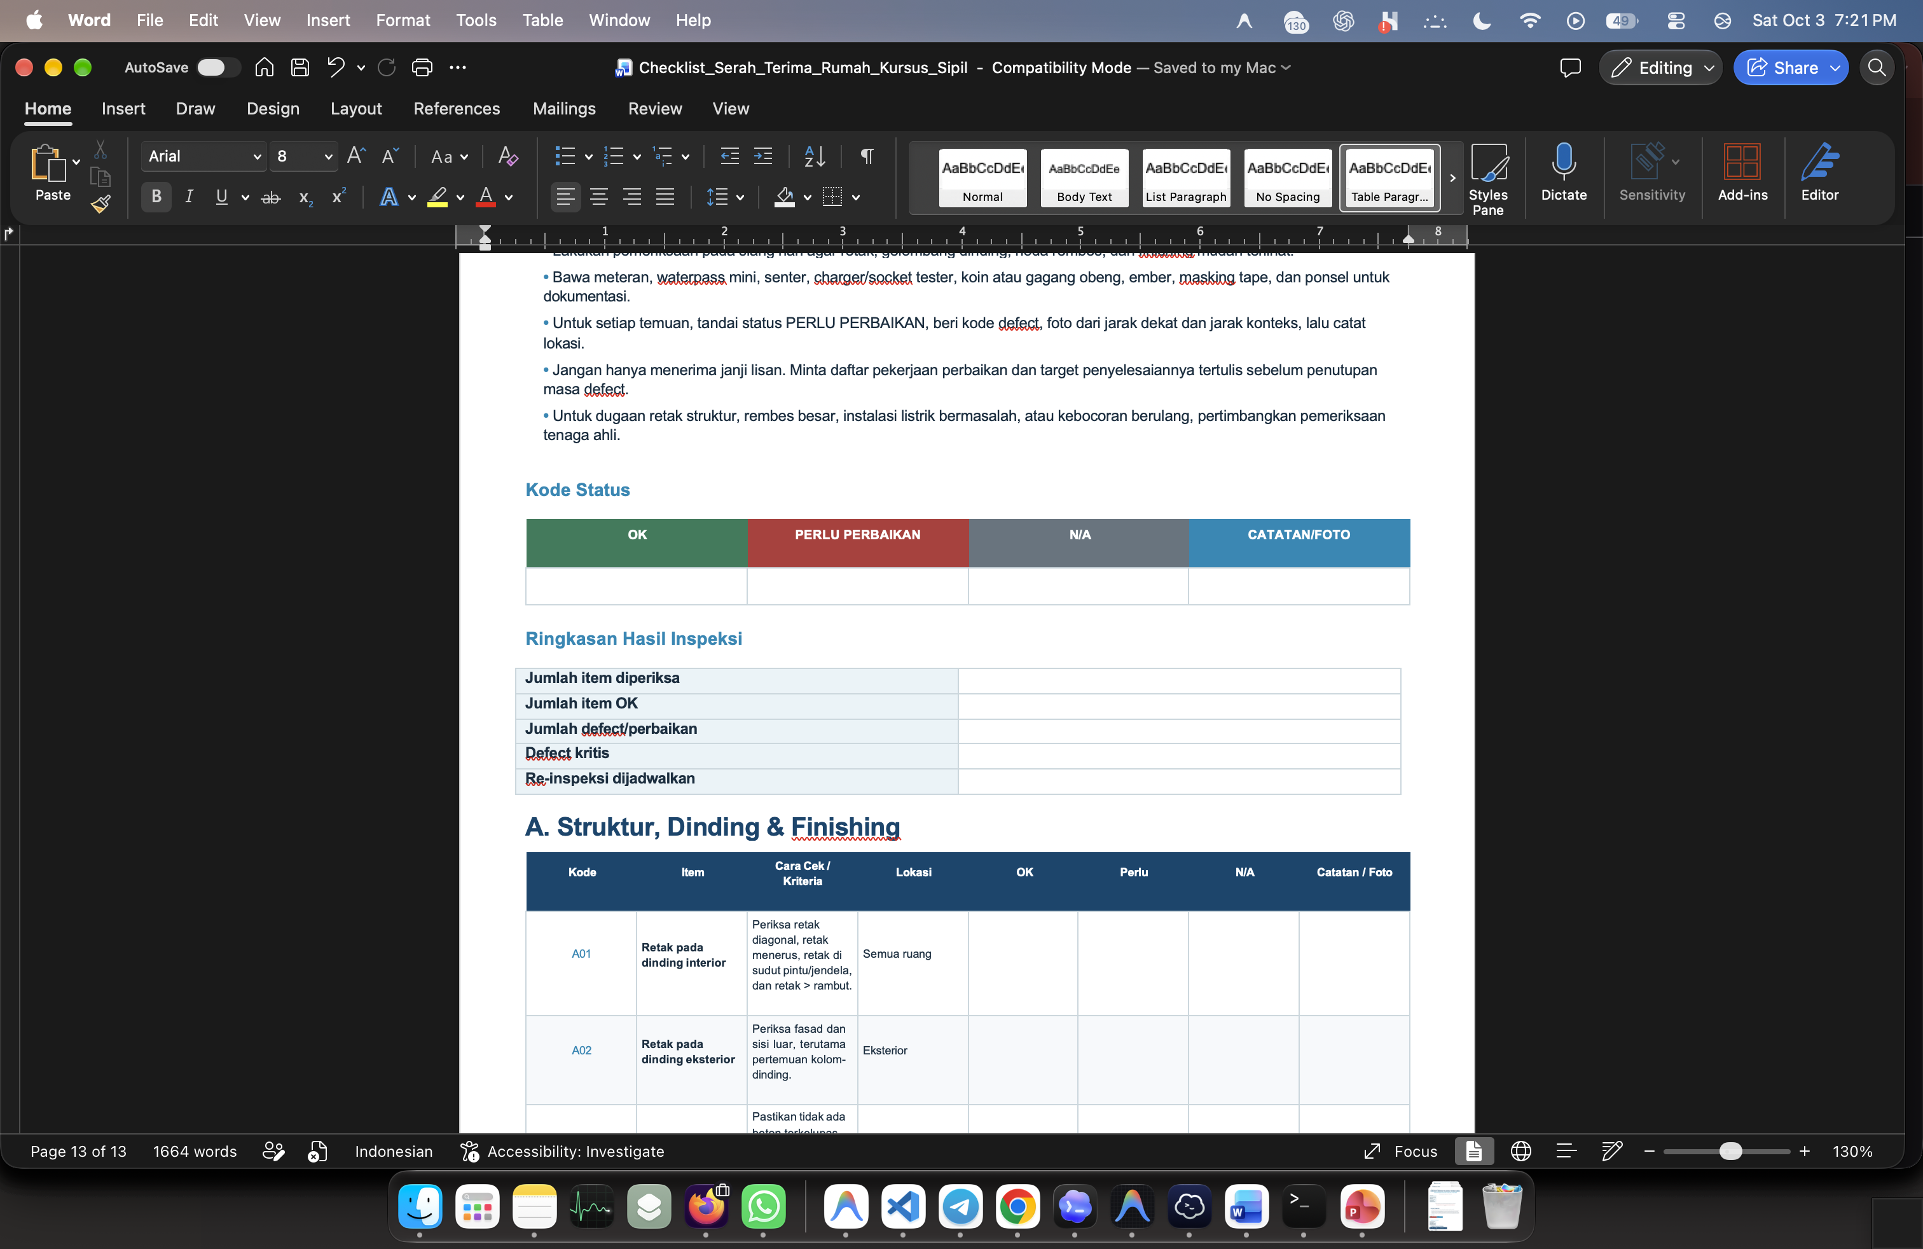Open the Format menu
This screenshot has width=1923, height=1249.
coord(403,20)
